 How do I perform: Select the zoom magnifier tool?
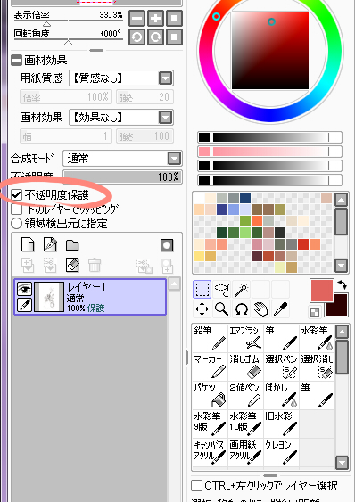tap(222, 309)
